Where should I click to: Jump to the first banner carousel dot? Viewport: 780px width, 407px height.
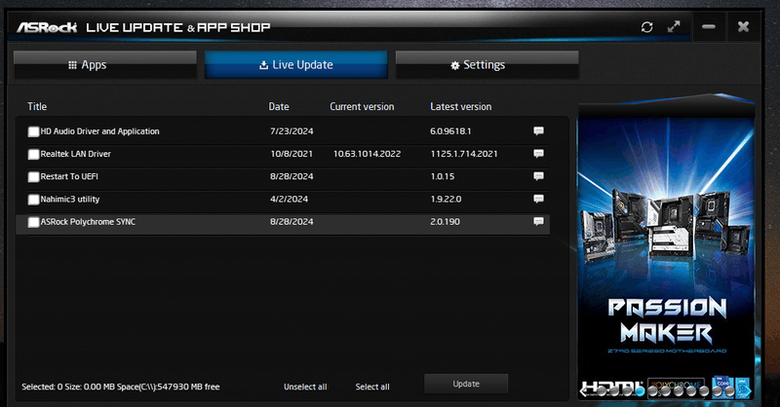(x=602, y=391)
